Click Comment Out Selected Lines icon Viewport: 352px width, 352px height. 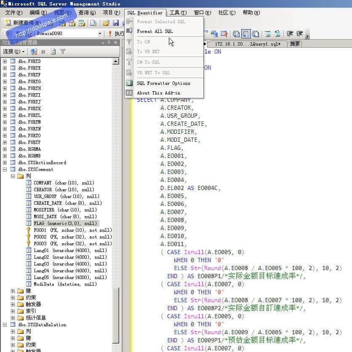pos(268,34)
